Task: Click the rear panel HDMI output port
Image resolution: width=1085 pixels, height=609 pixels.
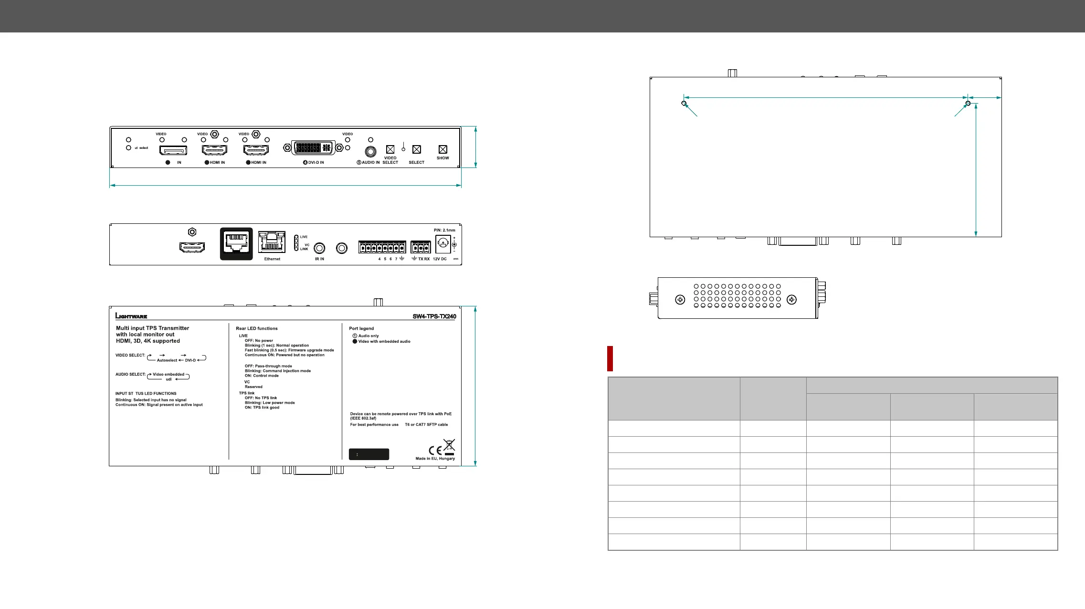Action: tap(192, 247)
